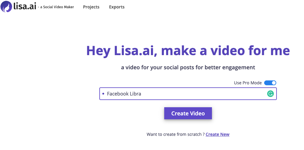304x150 pixels.
Task: Place cursor on 'Facebook Libra' text
Action: [x=124, y=94]
